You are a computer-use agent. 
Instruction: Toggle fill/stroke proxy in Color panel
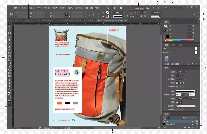click(x=166, y=26)
